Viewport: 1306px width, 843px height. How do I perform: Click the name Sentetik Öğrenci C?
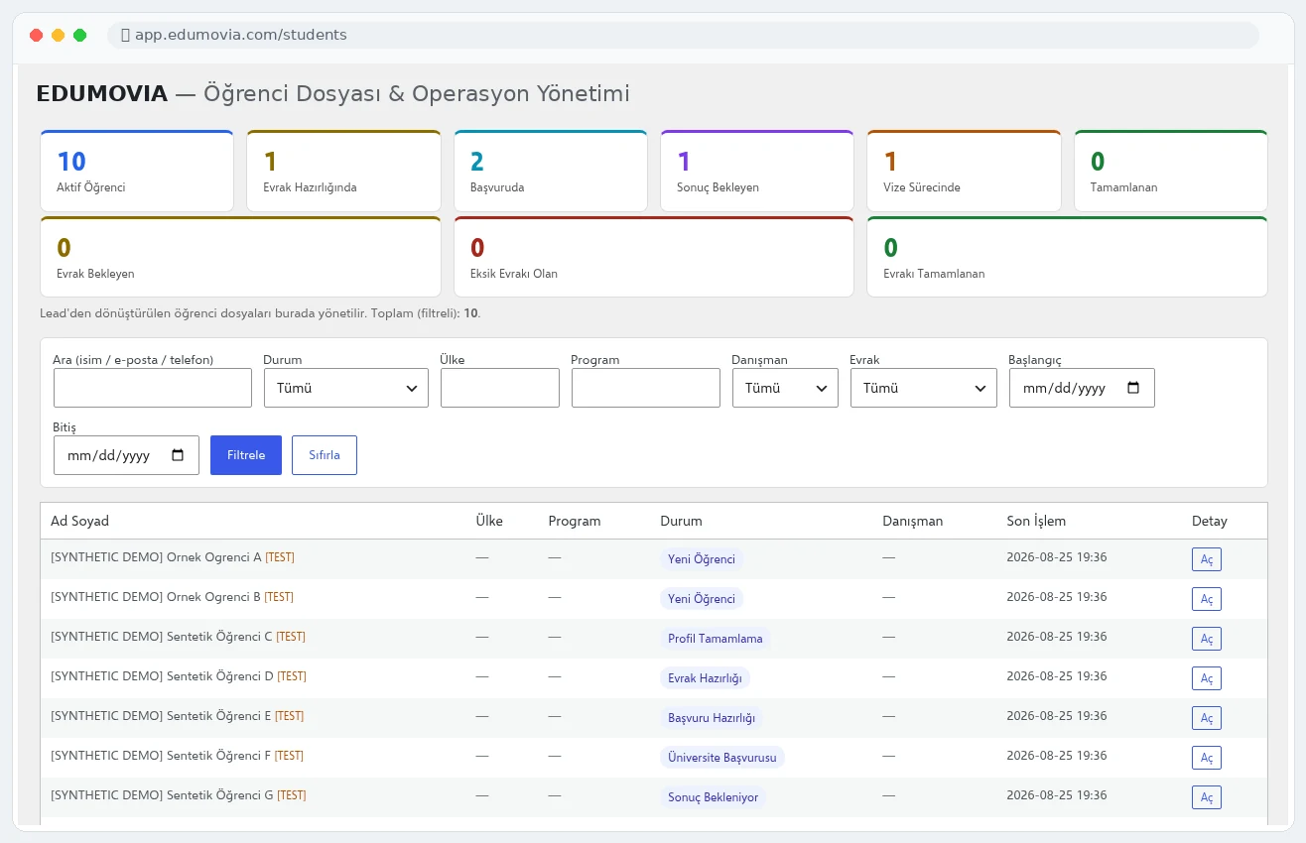[219, 637]
